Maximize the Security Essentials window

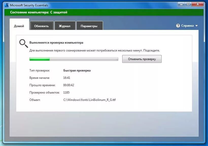(188, 4)
